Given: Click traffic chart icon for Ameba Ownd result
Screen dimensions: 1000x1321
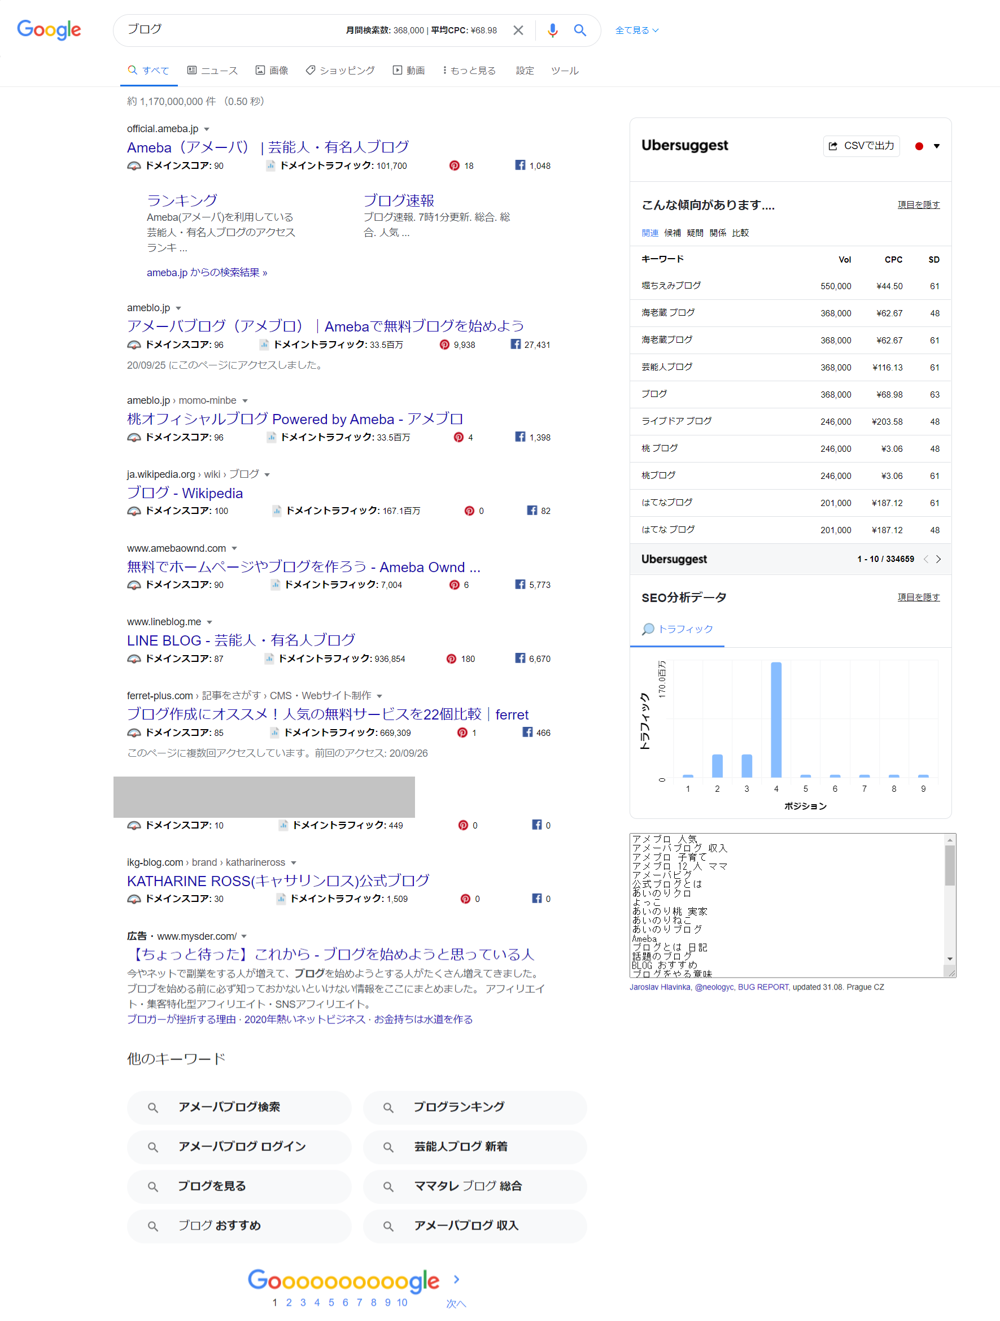Looking at the screenshot, I should (274, 584).
